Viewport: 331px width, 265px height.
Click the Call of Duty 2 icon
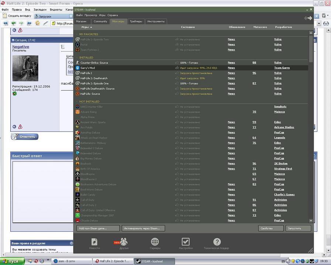point(78,205)
